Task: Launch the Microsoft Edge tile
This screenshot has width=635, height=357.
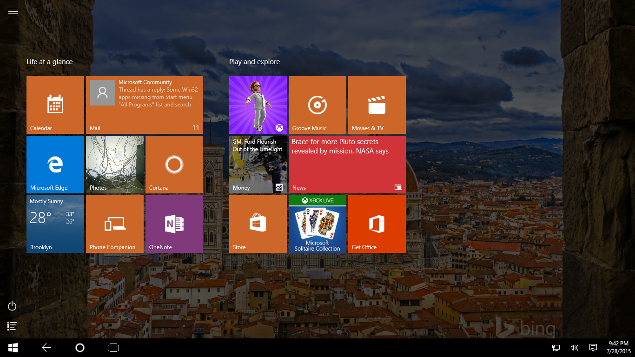Action: click(55, 165)
